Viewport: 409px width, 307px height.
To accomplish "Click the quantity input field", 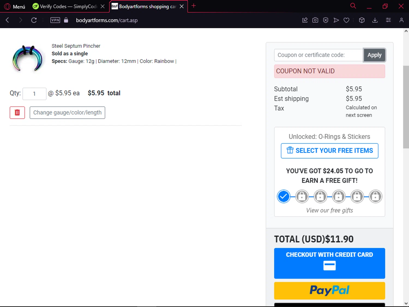I will [34, 94].
